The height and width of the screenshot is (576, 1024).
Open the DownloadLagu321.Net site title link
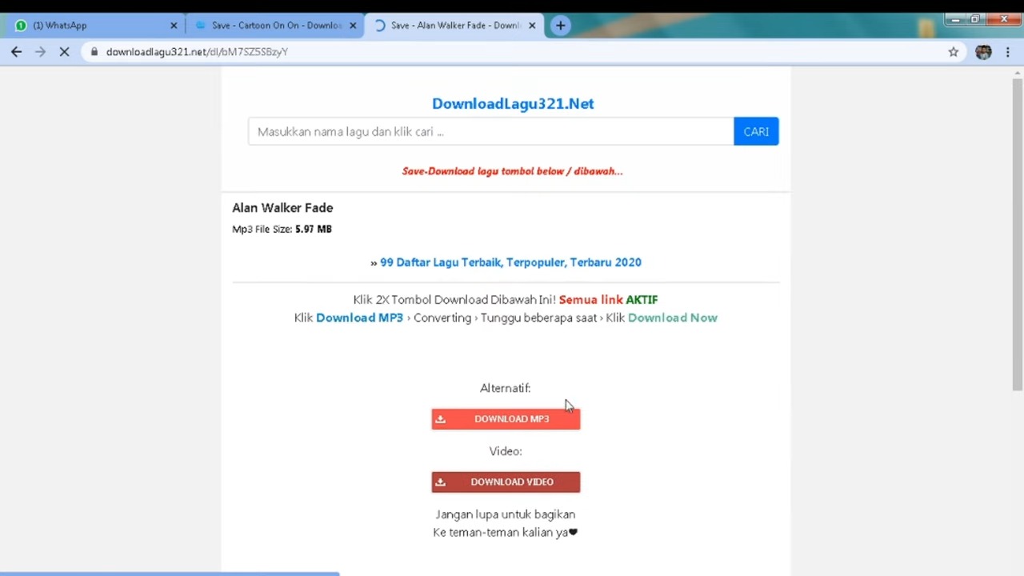click(x=513, y=103)
